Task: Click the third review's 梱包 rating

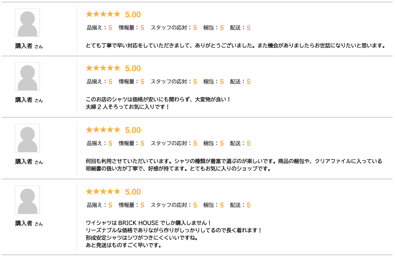Action: pyautogui.click(x=213, y=144)
